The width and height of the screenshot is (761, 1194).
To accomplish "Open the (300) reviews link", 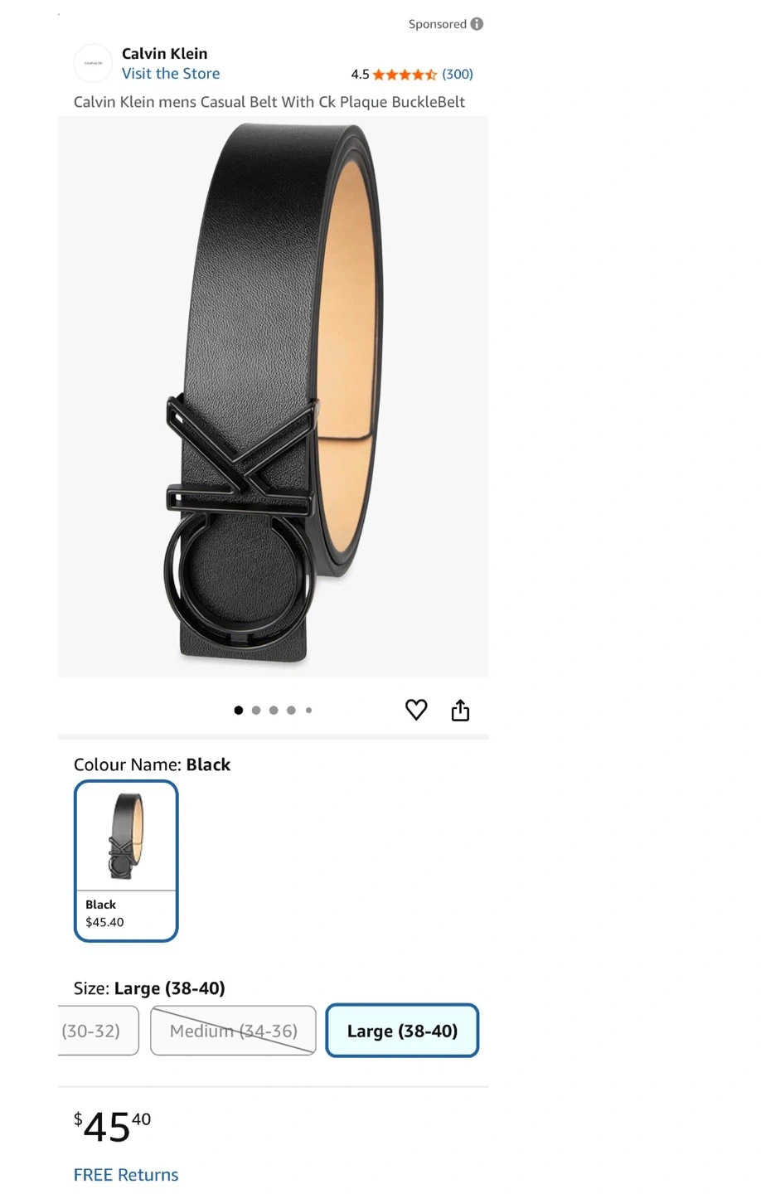I will click(x=458, y=75).
